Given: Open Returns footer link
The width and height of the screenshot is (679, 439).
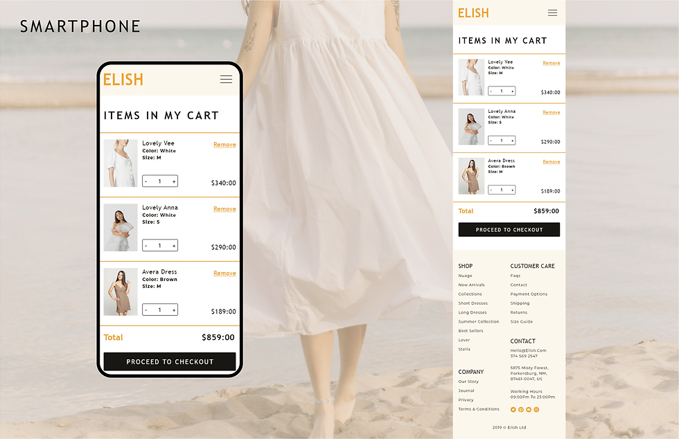Looking at the screenshot, I should (518, 312).
